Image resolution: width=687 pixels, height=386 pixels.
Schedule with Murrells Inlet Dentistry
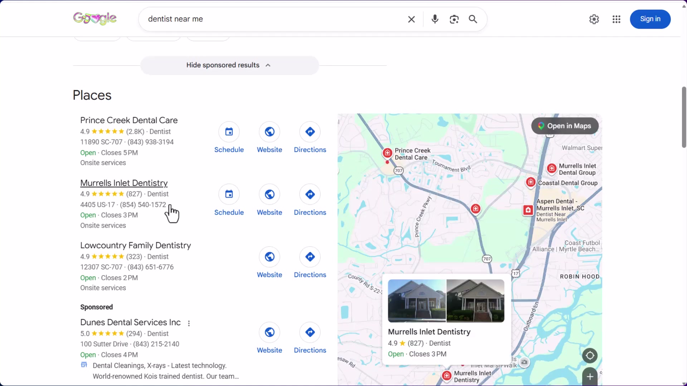coord(229,200)
